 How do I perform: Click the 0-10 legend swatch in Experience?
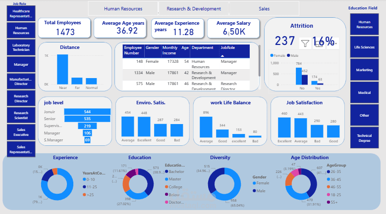click(x=84, y=179)
